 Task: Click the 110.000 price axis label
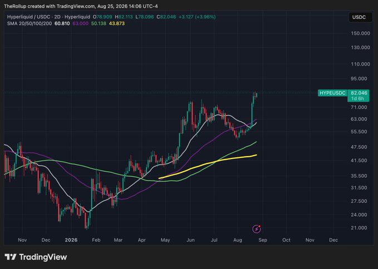click(x=360, y=64)
